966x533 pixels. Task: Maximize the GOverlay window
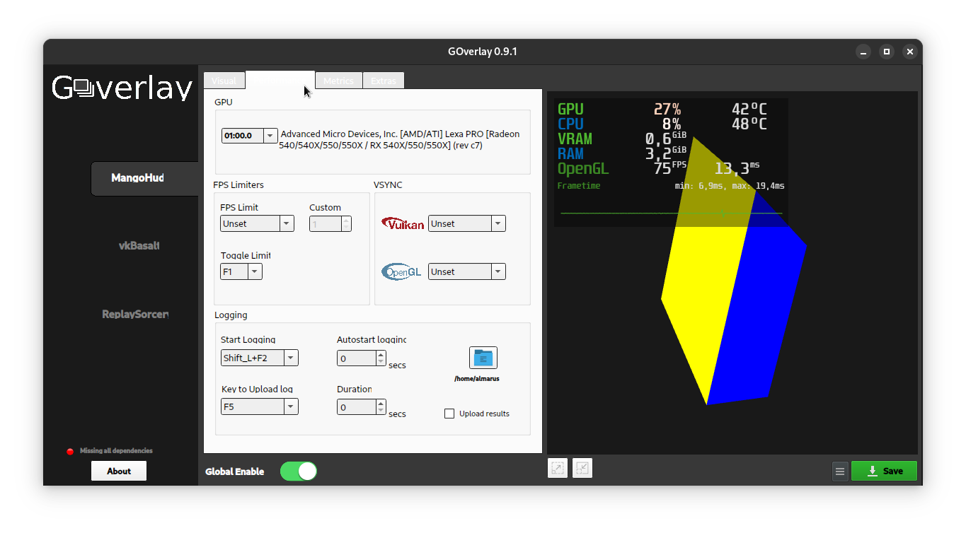click(886, 52)
